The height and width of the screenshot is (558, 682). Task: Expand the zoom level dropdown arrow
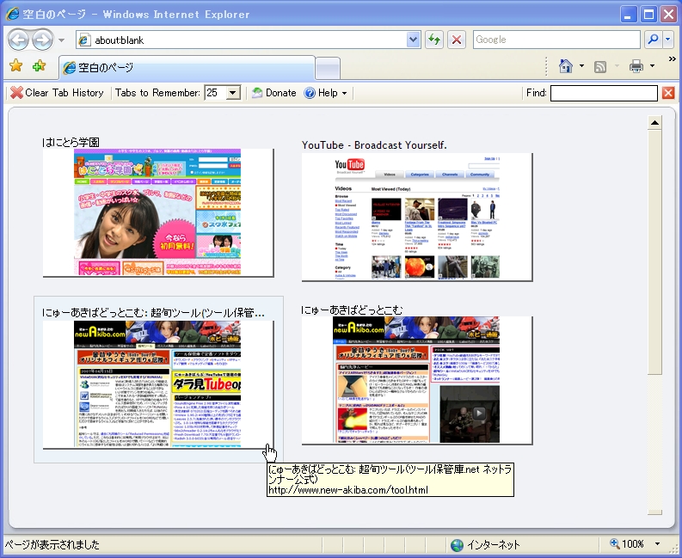pyautogui.click(x=657, y=543)
